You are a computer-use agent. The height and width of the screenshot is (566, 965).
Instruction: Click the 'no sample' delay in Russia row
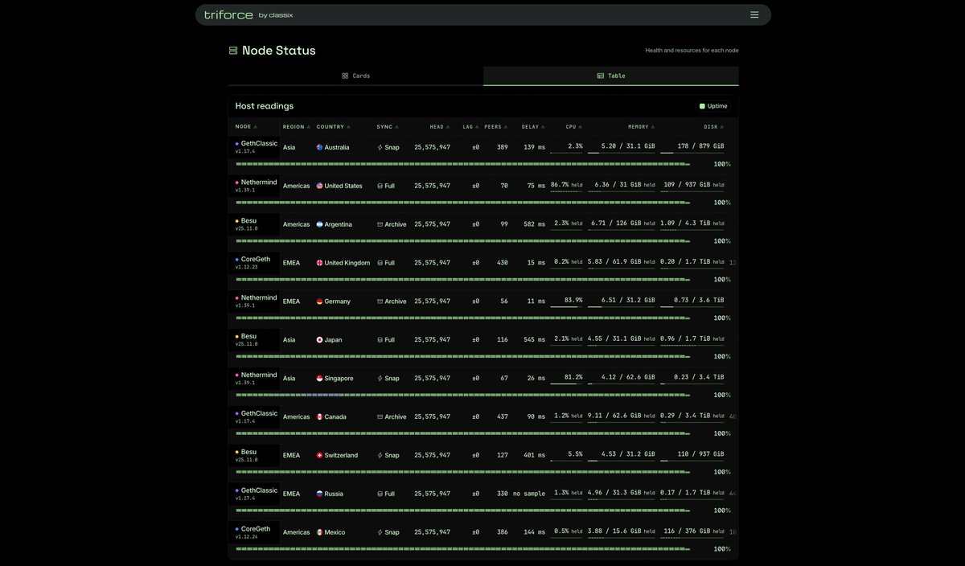point(529,494)
